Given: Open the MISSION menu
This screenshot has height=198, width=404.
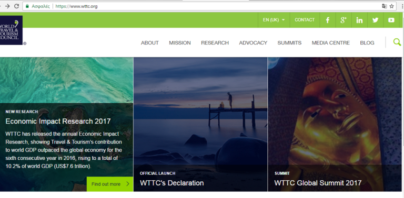Looking at the screenshot, I should 180,43.
